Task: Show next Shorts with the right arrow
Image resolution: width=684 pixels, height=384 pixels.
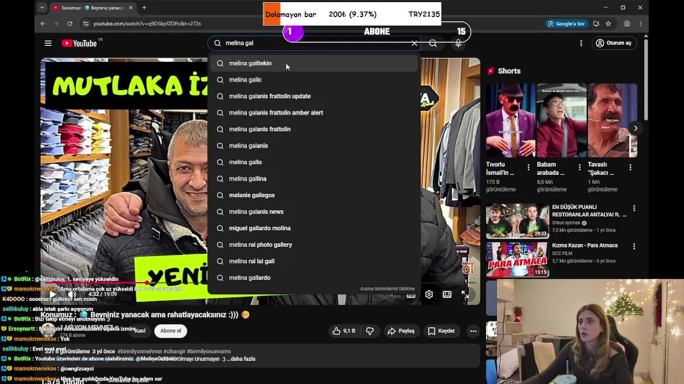Action: pyautogui.click(x=635, y=128)
